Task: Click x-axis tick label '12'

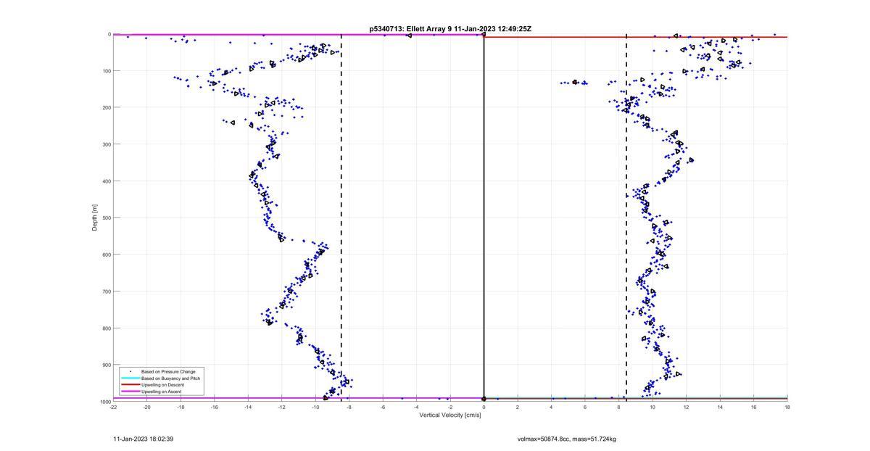Action: (x=686, y=407)
